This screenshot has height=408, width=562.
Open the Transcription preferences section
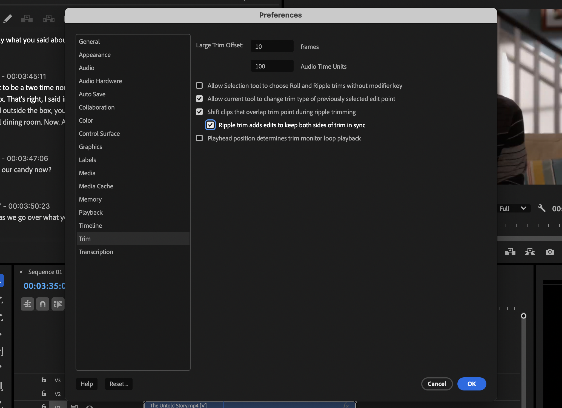[x=96, y=252]
